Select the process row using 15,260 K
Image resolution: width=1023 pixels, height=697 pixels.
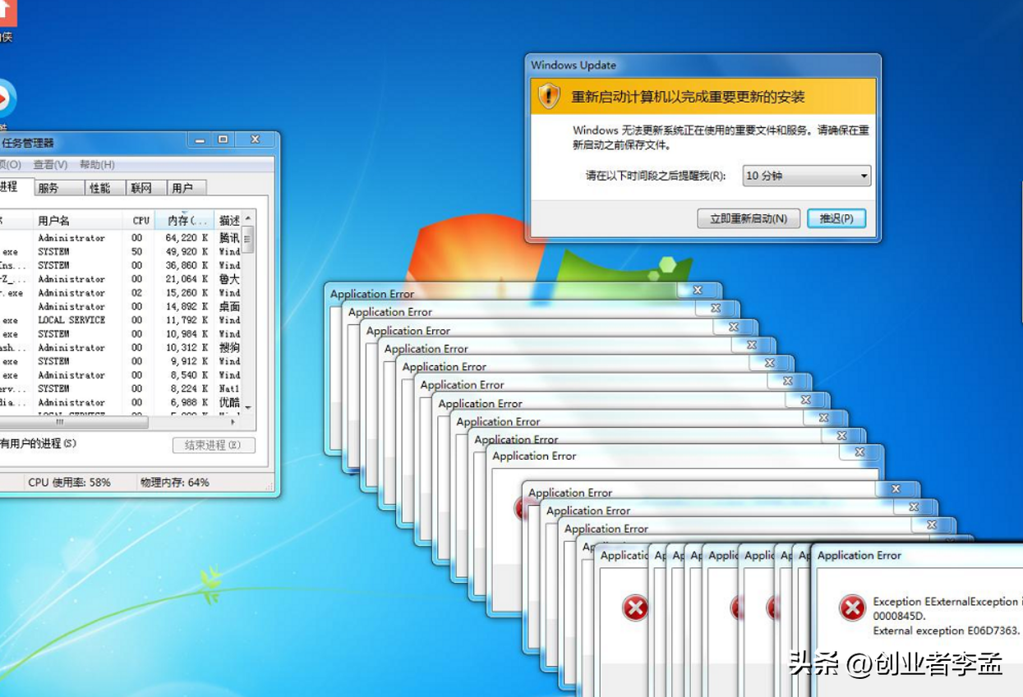[x=122, y=293]
